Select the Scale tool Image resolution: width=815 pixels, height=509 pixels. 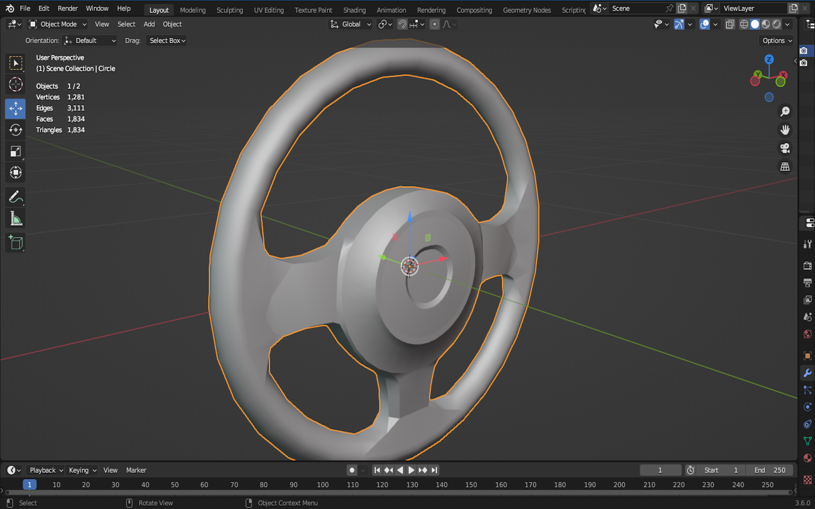click(x=15, y=152)
